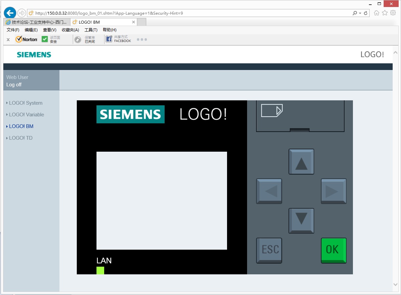Switch to the 技术论坛 browser tab

(37, 22)
